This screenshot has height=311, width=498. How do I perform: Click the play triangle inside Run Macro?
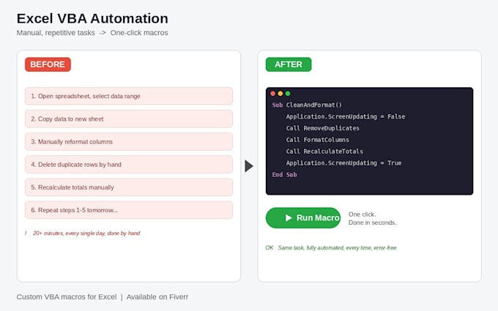pos(289,218)
